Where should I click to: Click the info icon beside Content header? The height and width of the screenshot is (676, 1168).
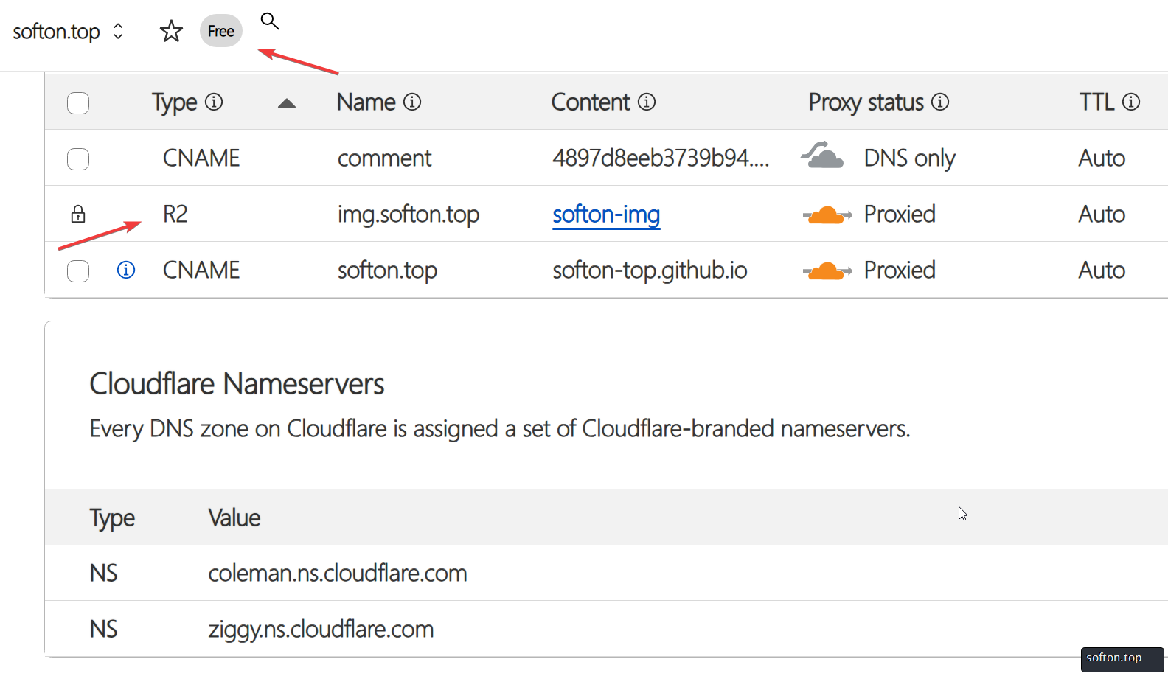pos(647,102)
